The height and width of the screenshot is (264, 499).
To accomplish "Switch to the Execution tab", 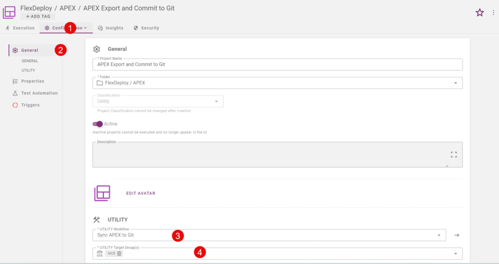I will pyautogui.click(x=20, y=28).
